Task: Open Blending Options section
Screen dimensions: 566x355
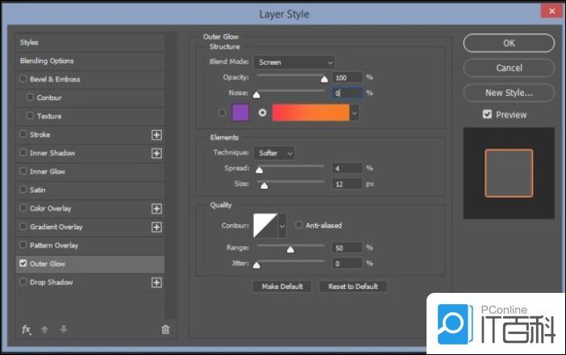Action: (x=89, y=61)
